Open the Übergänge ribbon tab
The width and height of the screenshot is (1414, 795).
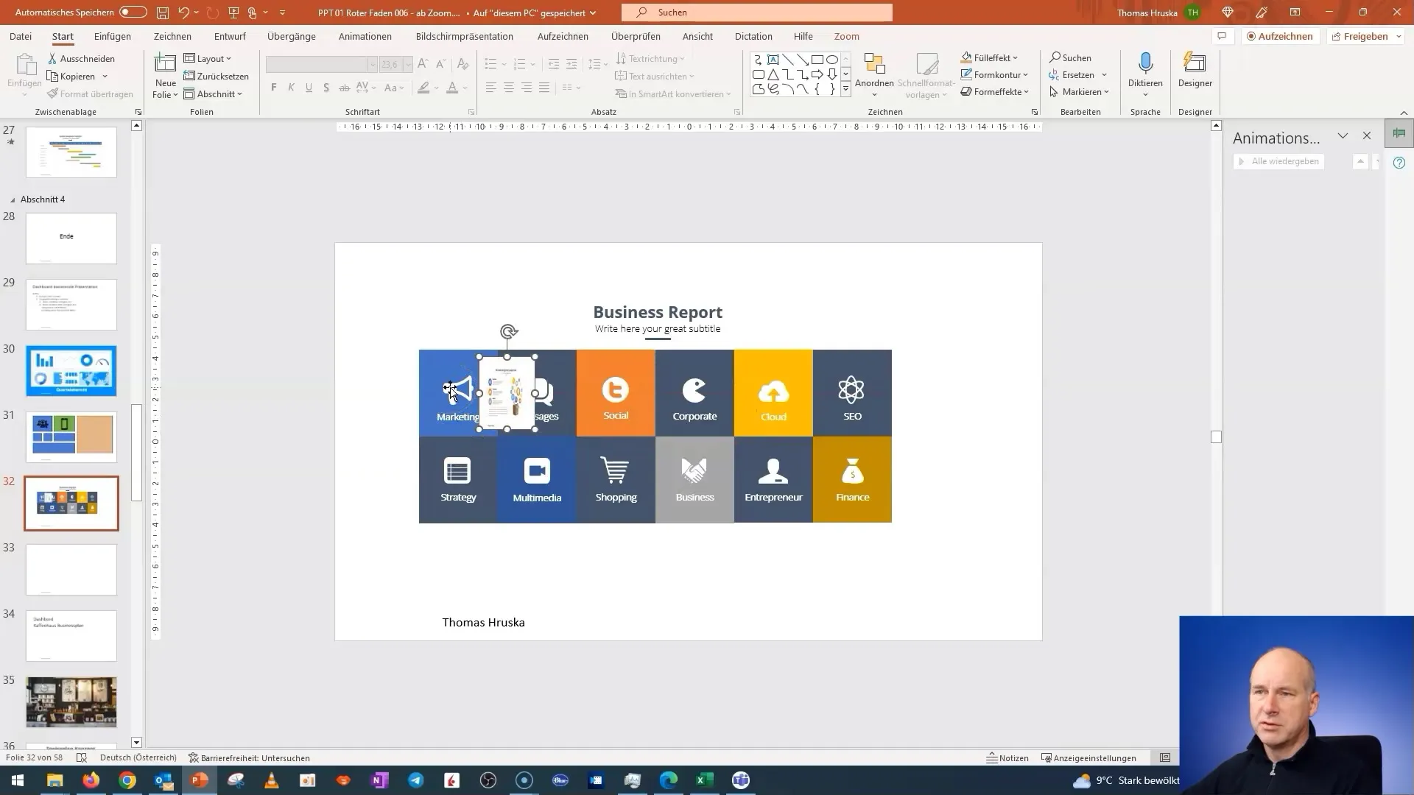coord(290,36)
